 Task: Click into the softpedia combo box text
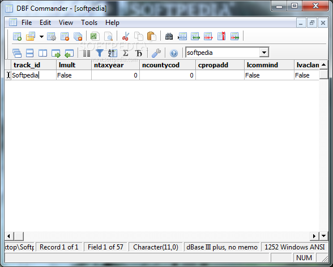coord(223,53)
